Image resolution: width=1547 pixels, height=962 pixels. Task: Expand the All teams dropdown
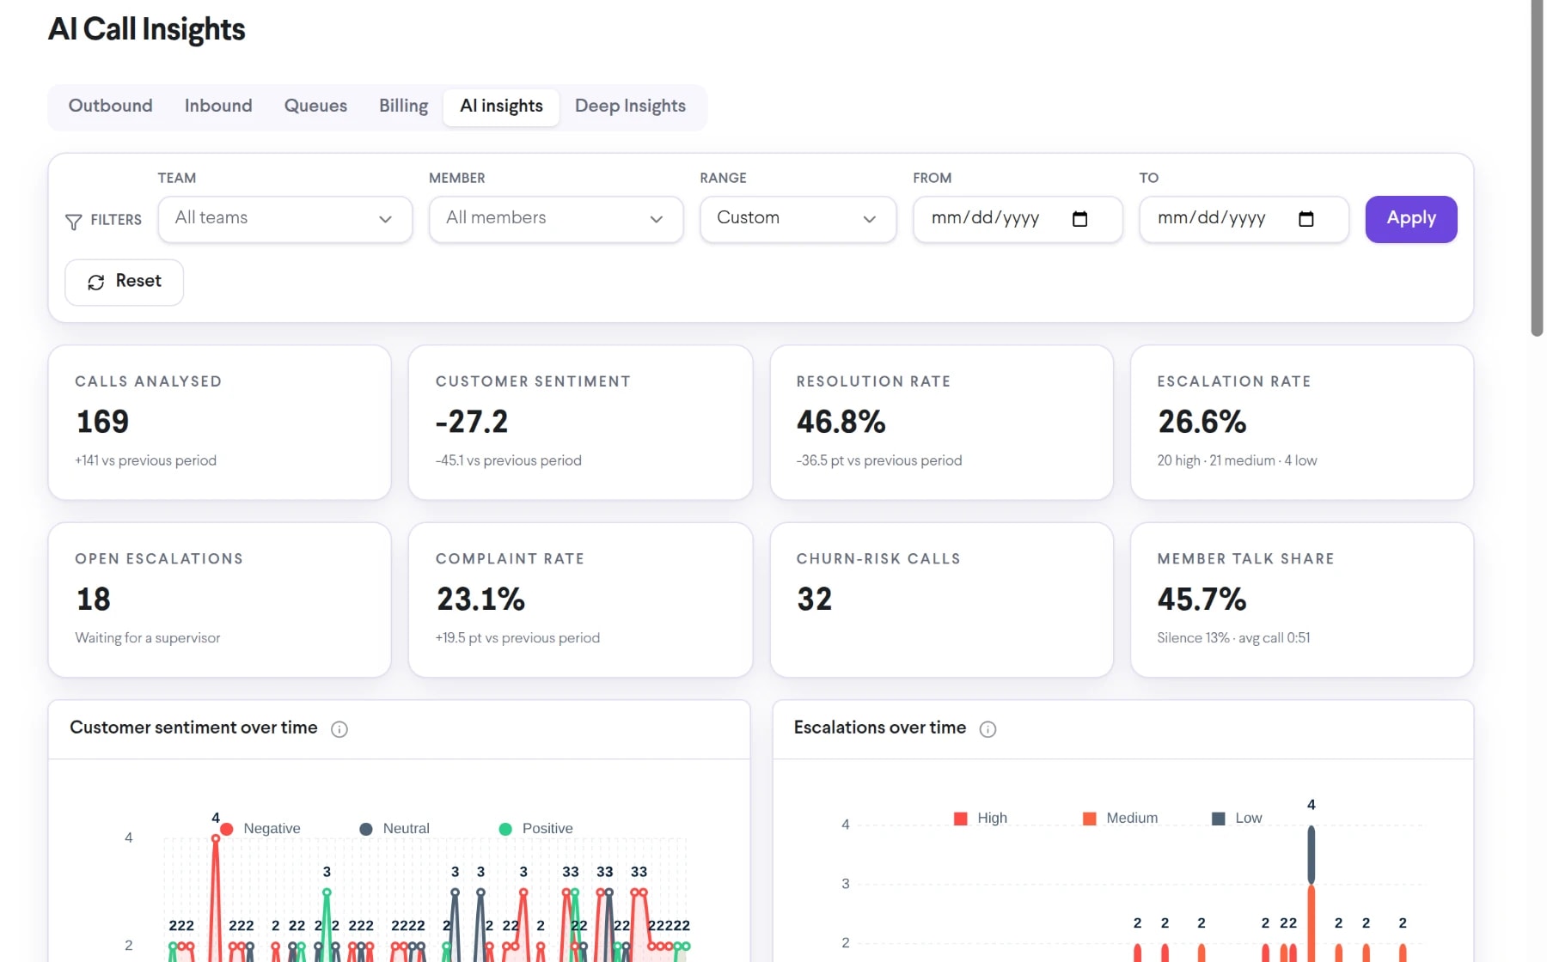pyautogui.click(x=285, y=219)
